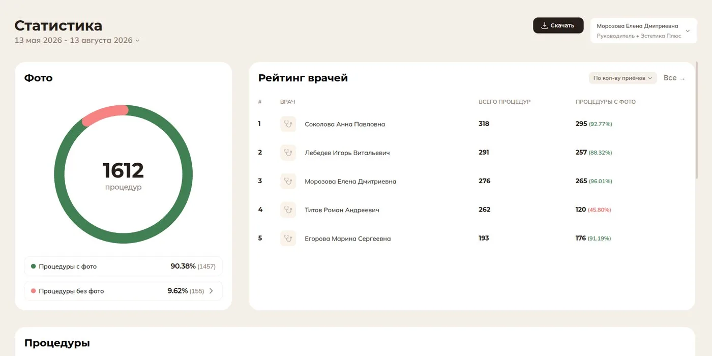The width and height of the screenshot is (712, 356).
Task: Open Процедуры без фото details chevron
Action: click(211, 291)
